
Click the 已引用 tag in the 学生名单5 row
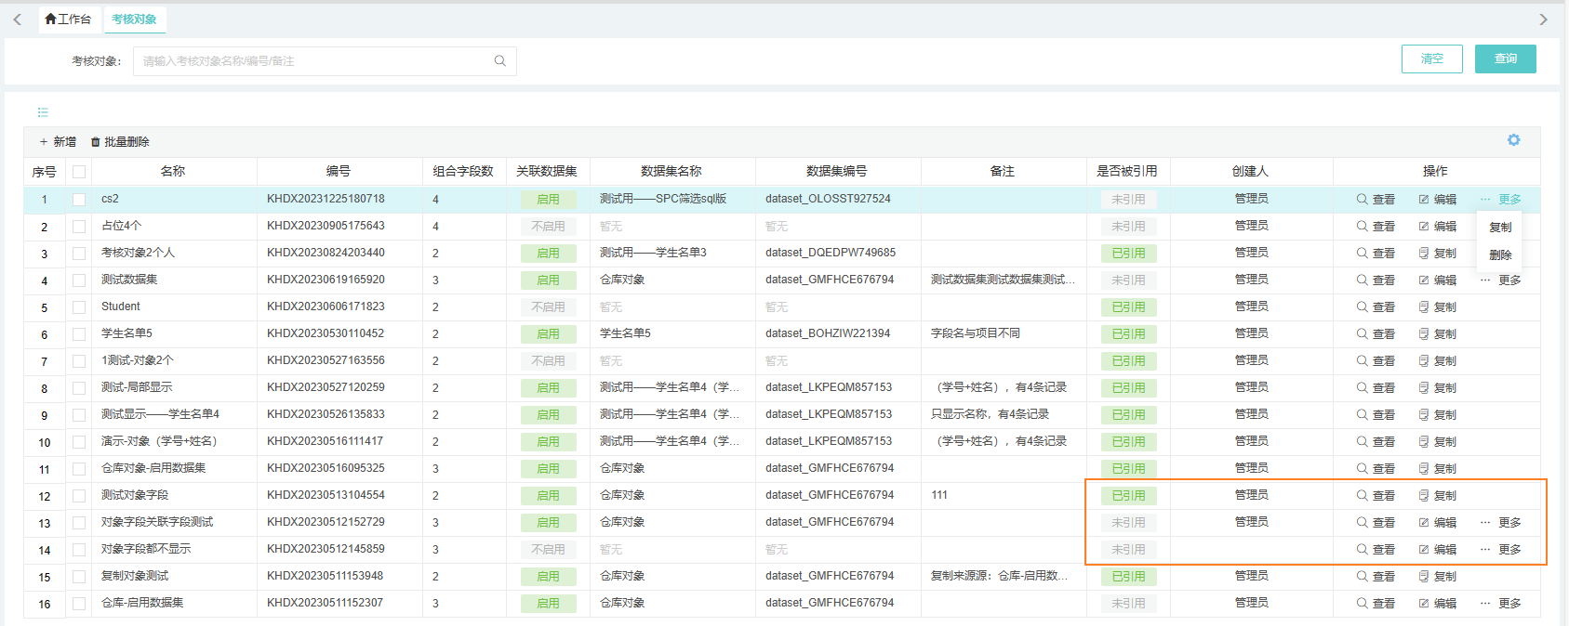pyautogui.click(x=1129, y=334)
